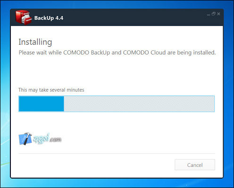
Task: Close the BackUp 4.4 installer
Action: (218, 14)
